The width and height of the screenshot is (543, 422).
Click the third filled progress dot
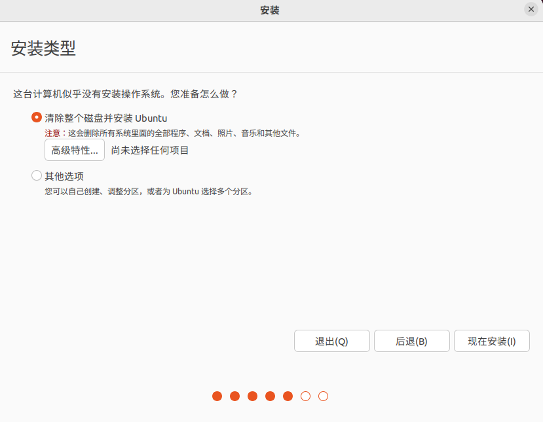pos(252,396)
